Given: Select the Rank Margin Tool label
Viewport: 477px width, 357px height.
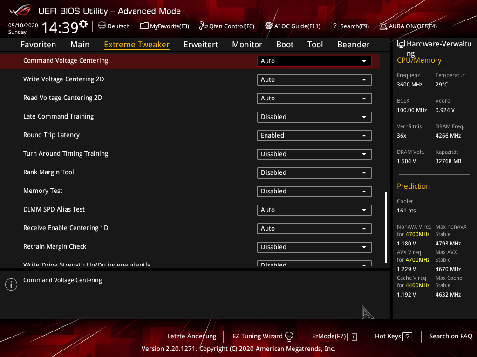Looking at the screenshot, I should pos(48,172).
